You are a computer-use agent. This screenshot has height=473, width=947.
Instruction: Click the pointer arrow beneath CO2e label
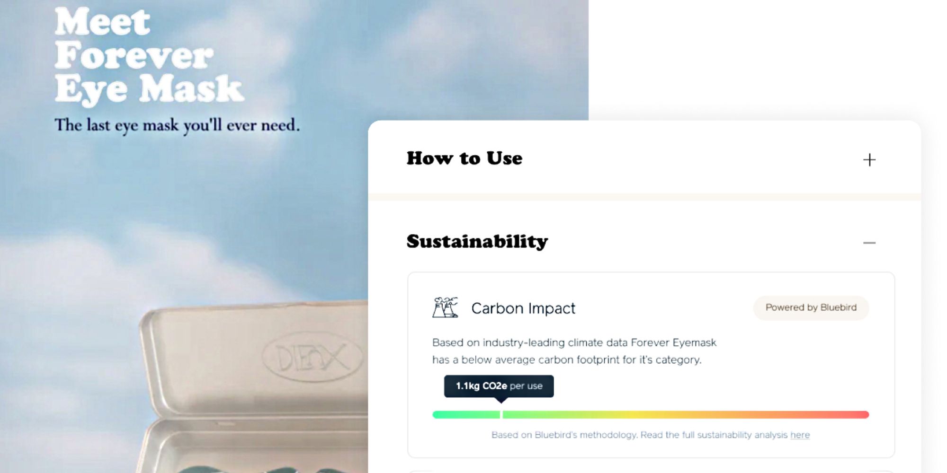(x=501, y=400)
